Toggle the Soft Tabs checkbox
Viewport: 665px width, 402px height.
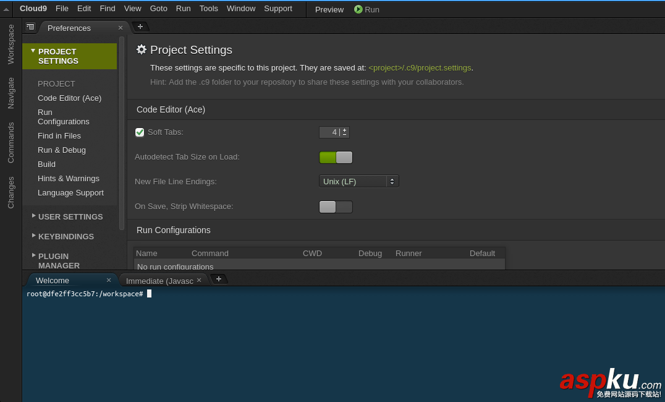140,132
